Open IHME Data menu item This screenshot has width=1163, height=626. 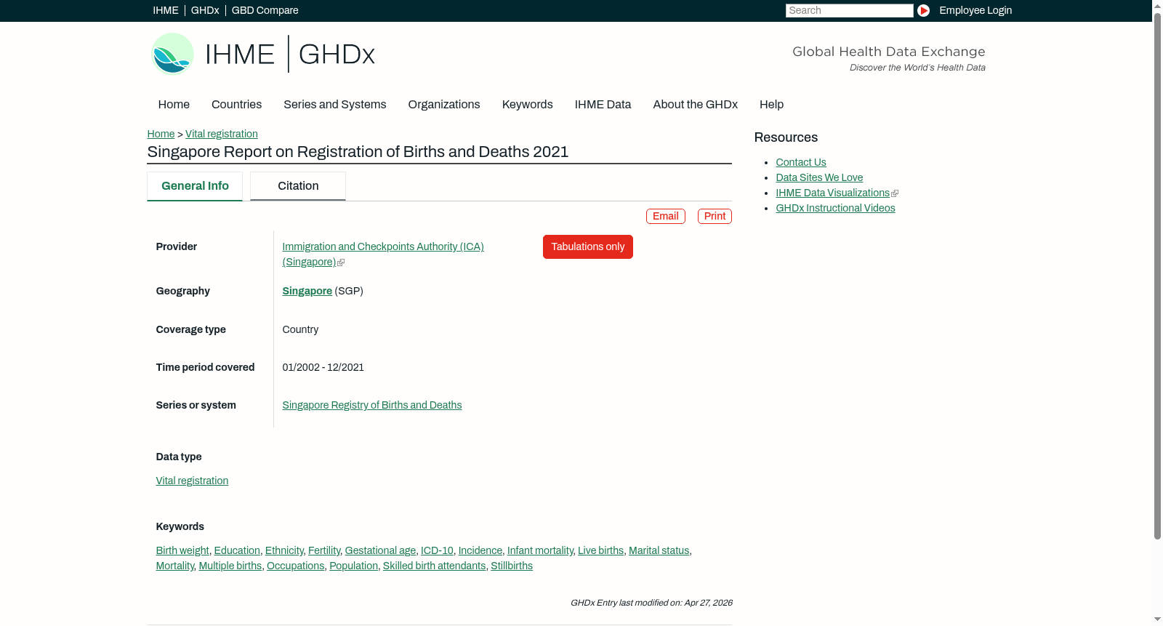point(603,105)
